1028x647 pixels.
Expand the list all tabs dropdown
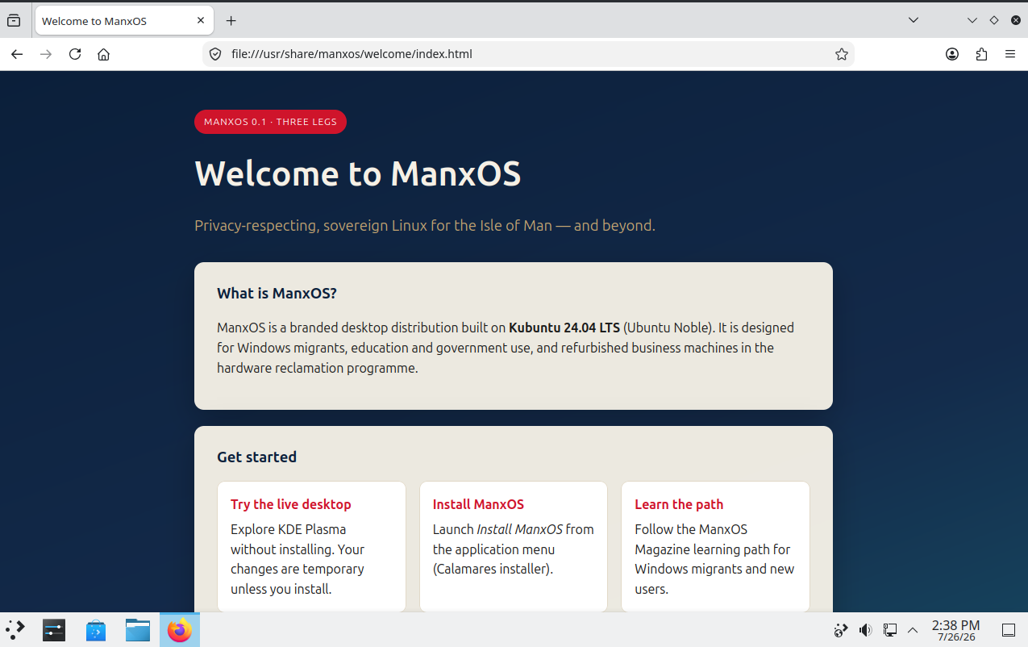[x=913, y=20]
